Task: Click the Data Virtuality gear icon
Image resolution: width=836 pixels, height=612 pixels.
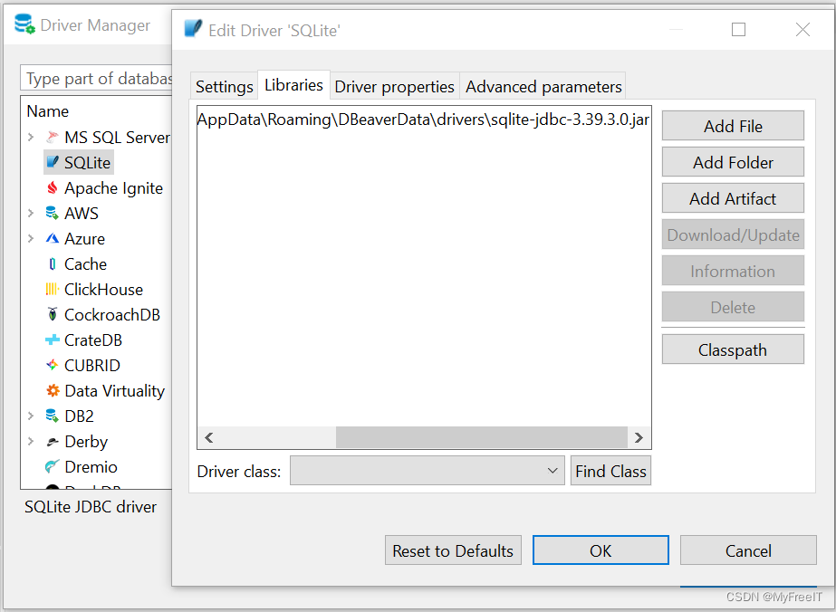Action: (x=53, y=391)
